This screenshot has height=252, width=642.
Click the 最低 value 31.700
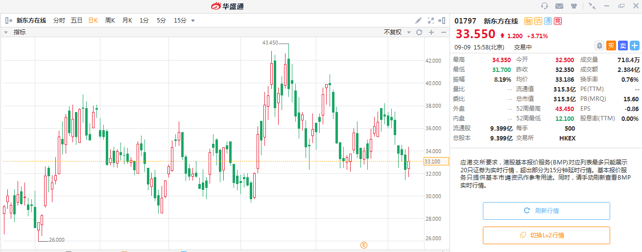click(x=501, y=69)
